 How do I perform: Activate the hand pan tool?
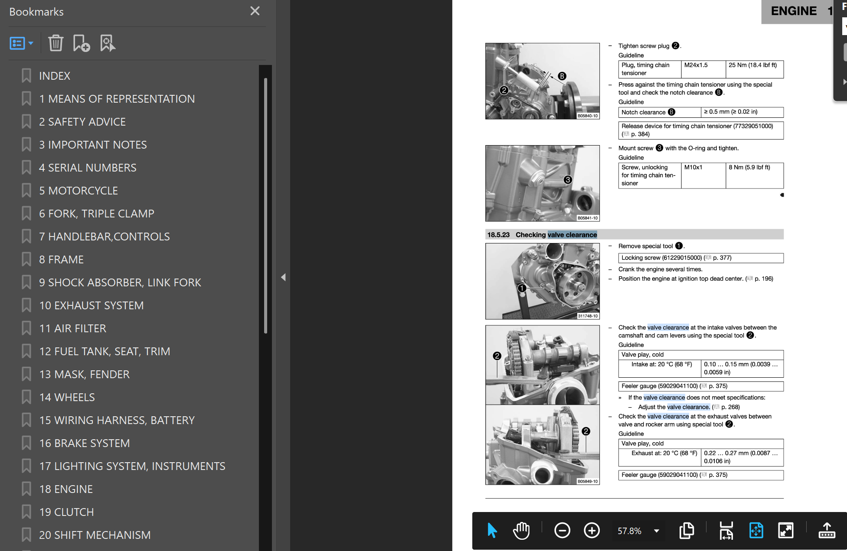[521, 531]
